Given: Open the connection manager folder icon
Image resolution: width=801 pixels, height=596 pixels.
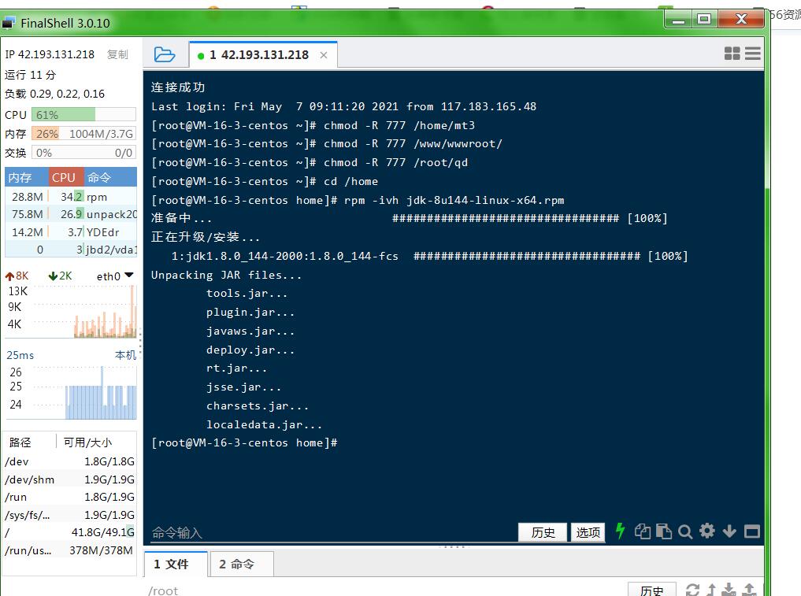Looking at the screenshot, I should coord(165,54).
